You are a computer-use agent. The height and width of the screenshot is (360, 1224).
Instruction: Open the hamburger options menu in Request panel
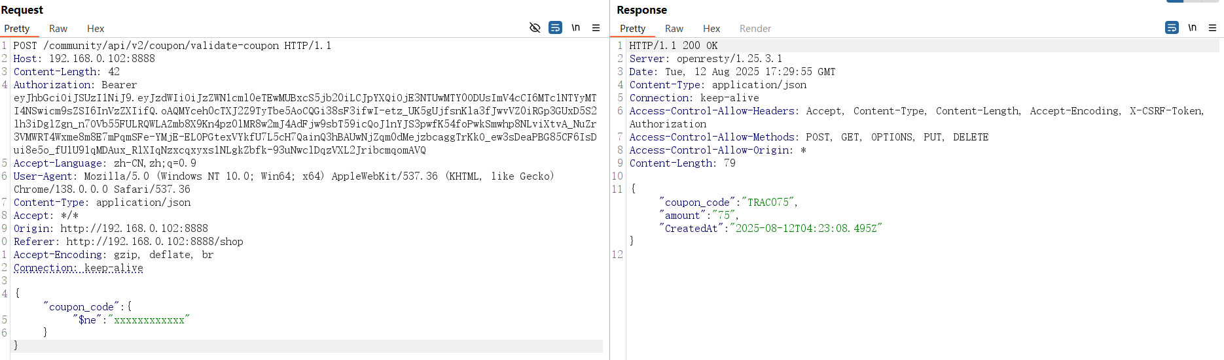(596, 27)
